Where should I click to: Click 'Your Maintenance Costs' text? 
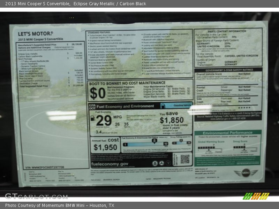[158, 86]
